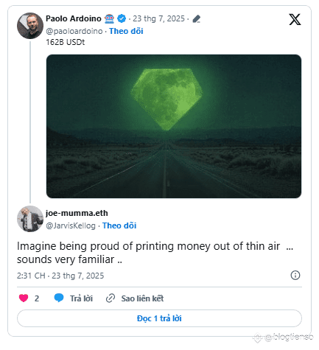
Task: Open the @paoloardoino handle link
Action: tap(74, 31)
